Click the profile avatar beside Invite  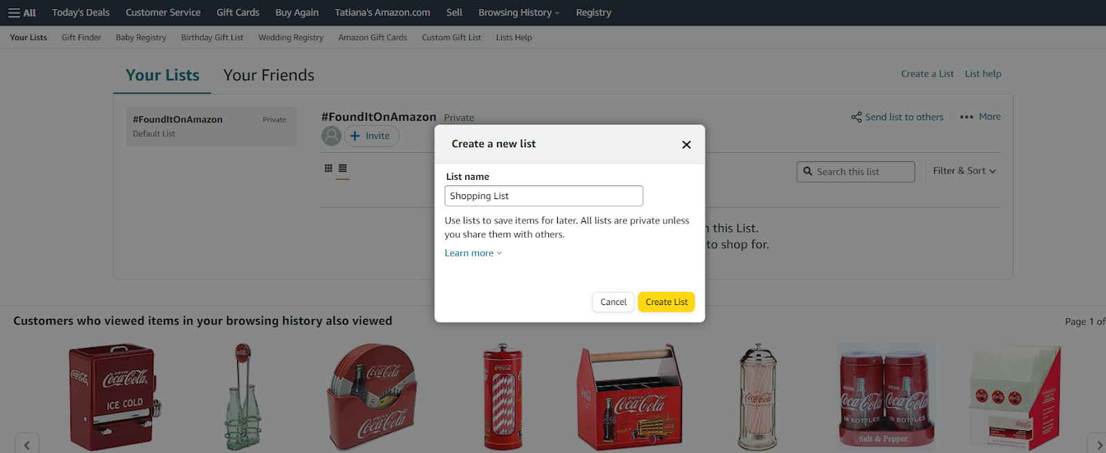(x=331, y=136)
